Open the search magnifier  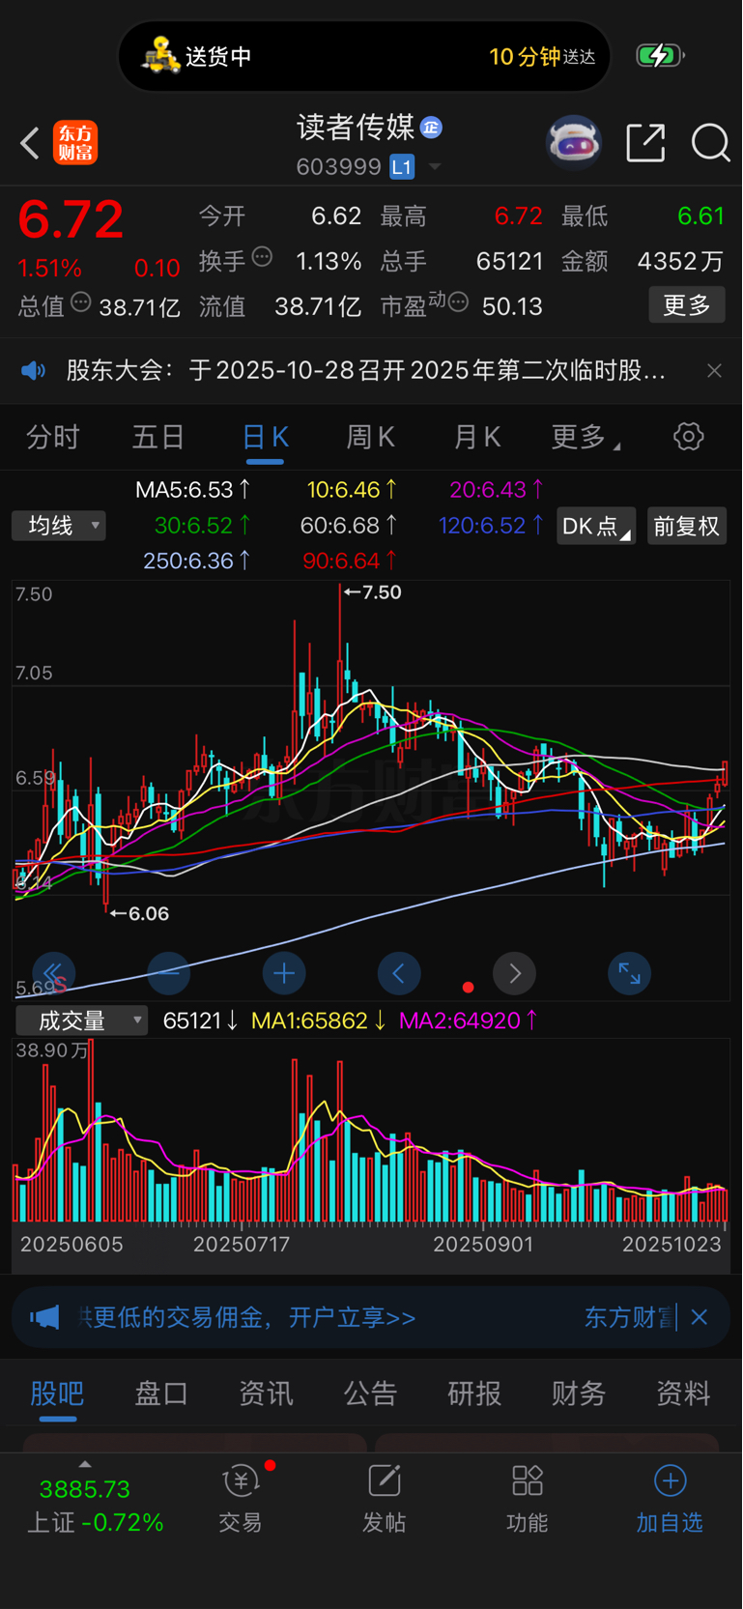pos(711,143)
